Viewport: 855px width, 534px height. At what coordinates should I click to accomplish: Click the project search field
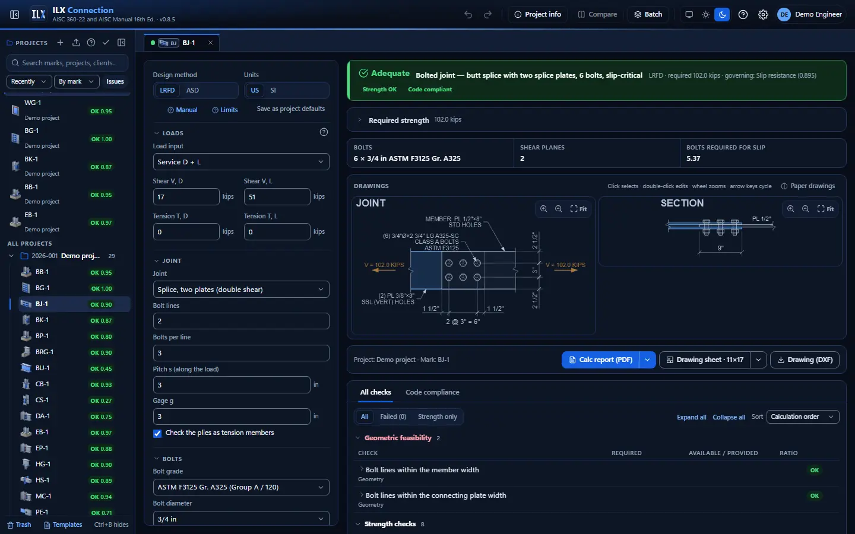68,63
